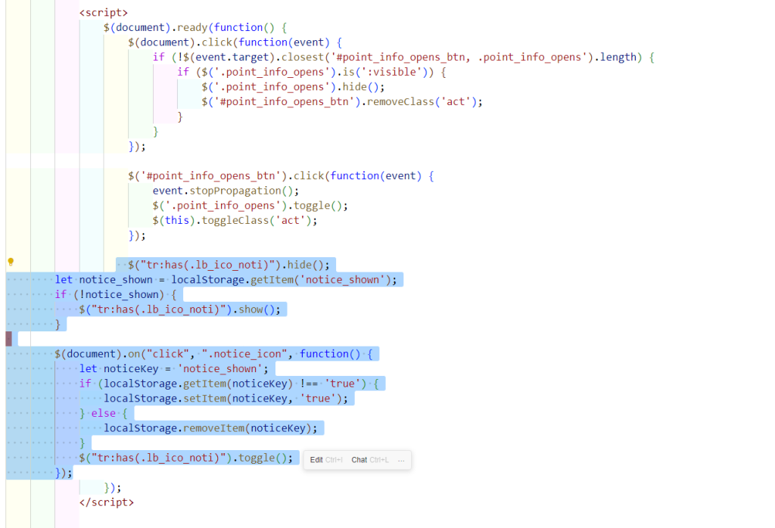The image size is (775, 528).
Task: Click the closing </script> tag text
Action: coord(106,502)
